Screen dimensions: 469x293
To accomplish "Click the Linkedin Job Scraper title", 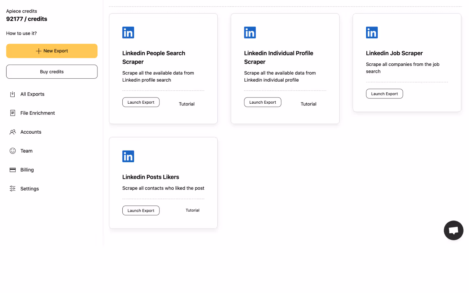I will pos(394,53).
